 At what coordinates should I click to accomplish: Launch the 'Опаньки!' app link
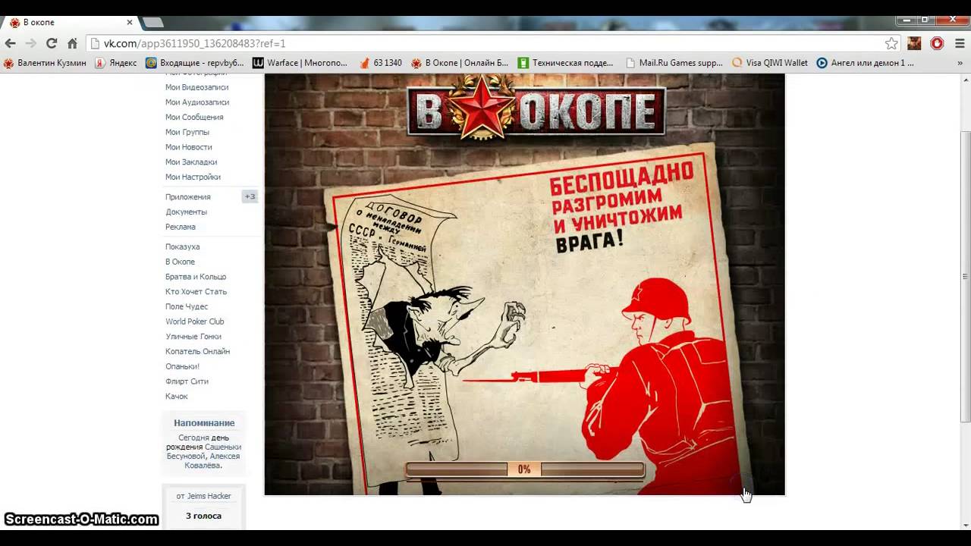click(x=182, y=366)
